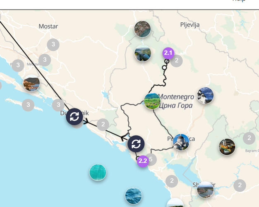
Task: Expand the 5 cluster beside the 2.2 marker
Action: coord(151,159)
